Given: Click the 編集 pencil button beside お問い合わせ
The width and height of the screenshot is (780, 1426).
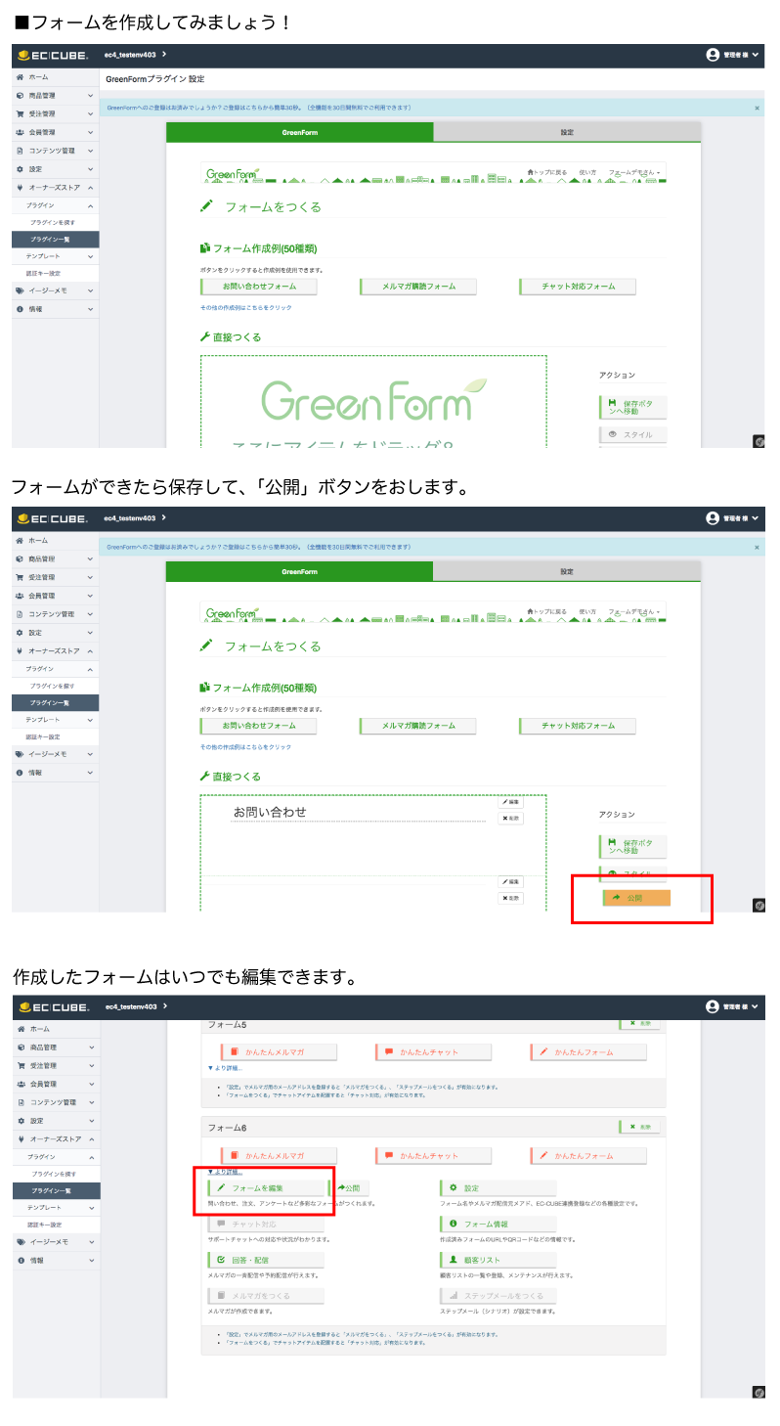Looking at the screenshot, I should (510, 802).
